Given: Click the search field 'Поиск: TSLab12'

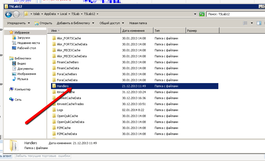Looking at the screenshot, I should click(236, 14).
